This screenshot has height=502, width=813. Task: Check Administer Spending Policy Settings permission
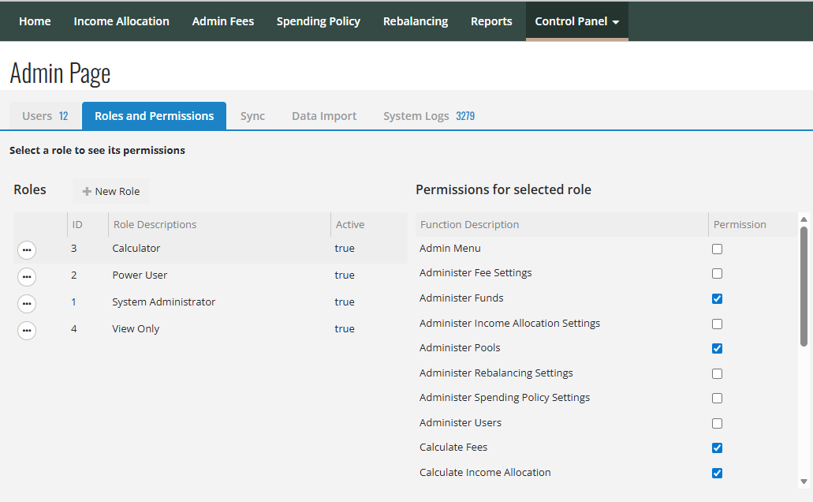717,398
